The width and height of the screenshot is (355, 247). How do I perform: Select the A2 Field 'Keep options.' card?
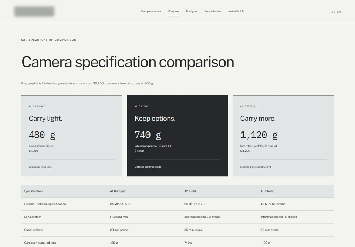click(x=177, y=136)
